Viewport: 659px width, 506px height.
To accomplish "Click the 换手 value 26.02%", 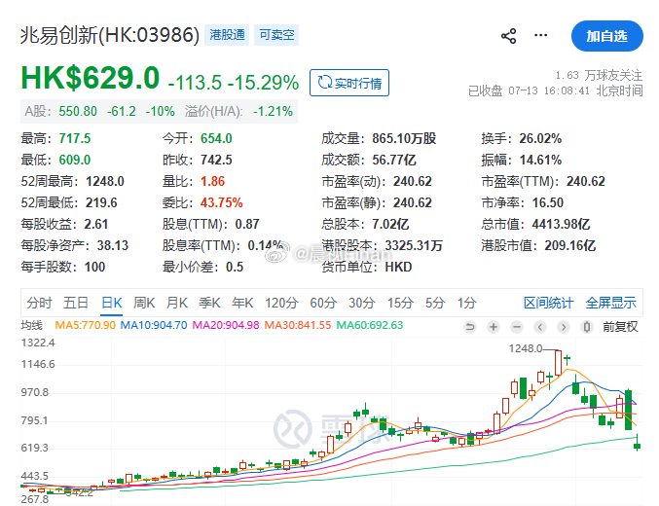I will [x=540, y=139].
